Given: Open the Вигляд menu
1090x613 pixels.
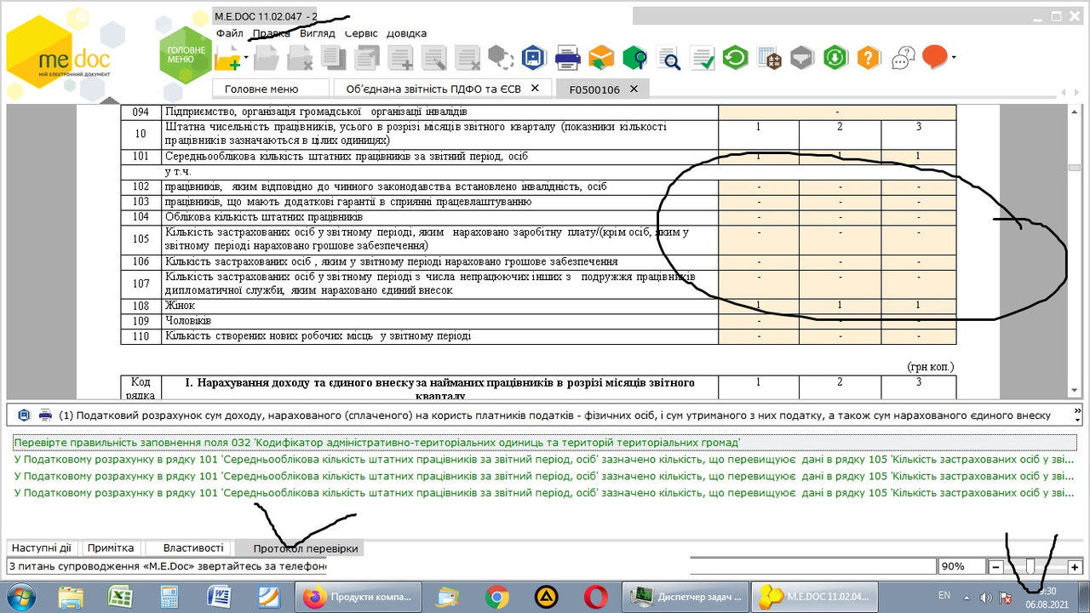Looking at the screenshot, I should tap(318, 33).
